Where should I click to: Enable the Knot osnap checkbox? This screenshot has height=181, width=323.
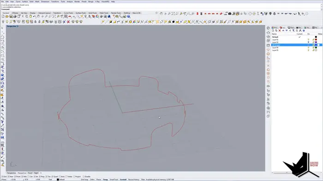(x=60, y=176)
